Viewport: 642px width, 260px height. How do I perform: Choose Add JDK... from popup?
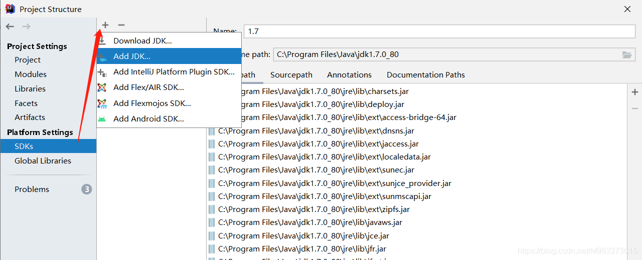169,56
